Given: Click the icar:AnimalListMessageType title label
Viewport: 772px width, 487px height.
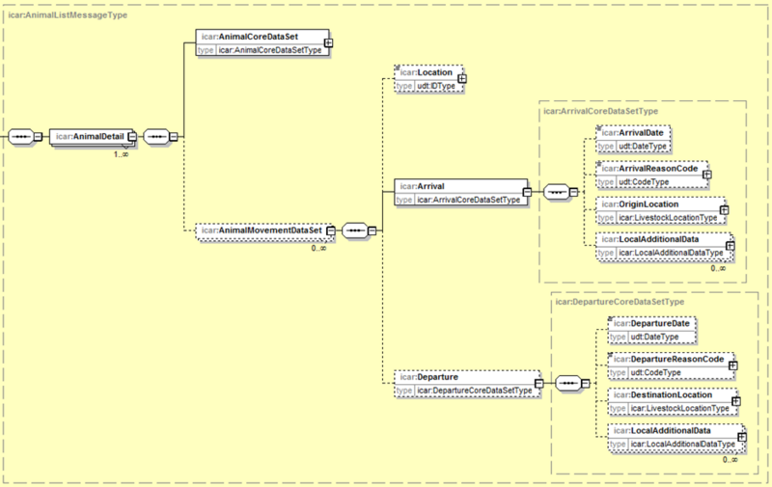Looking at the screenshot, I should (68, 15).
